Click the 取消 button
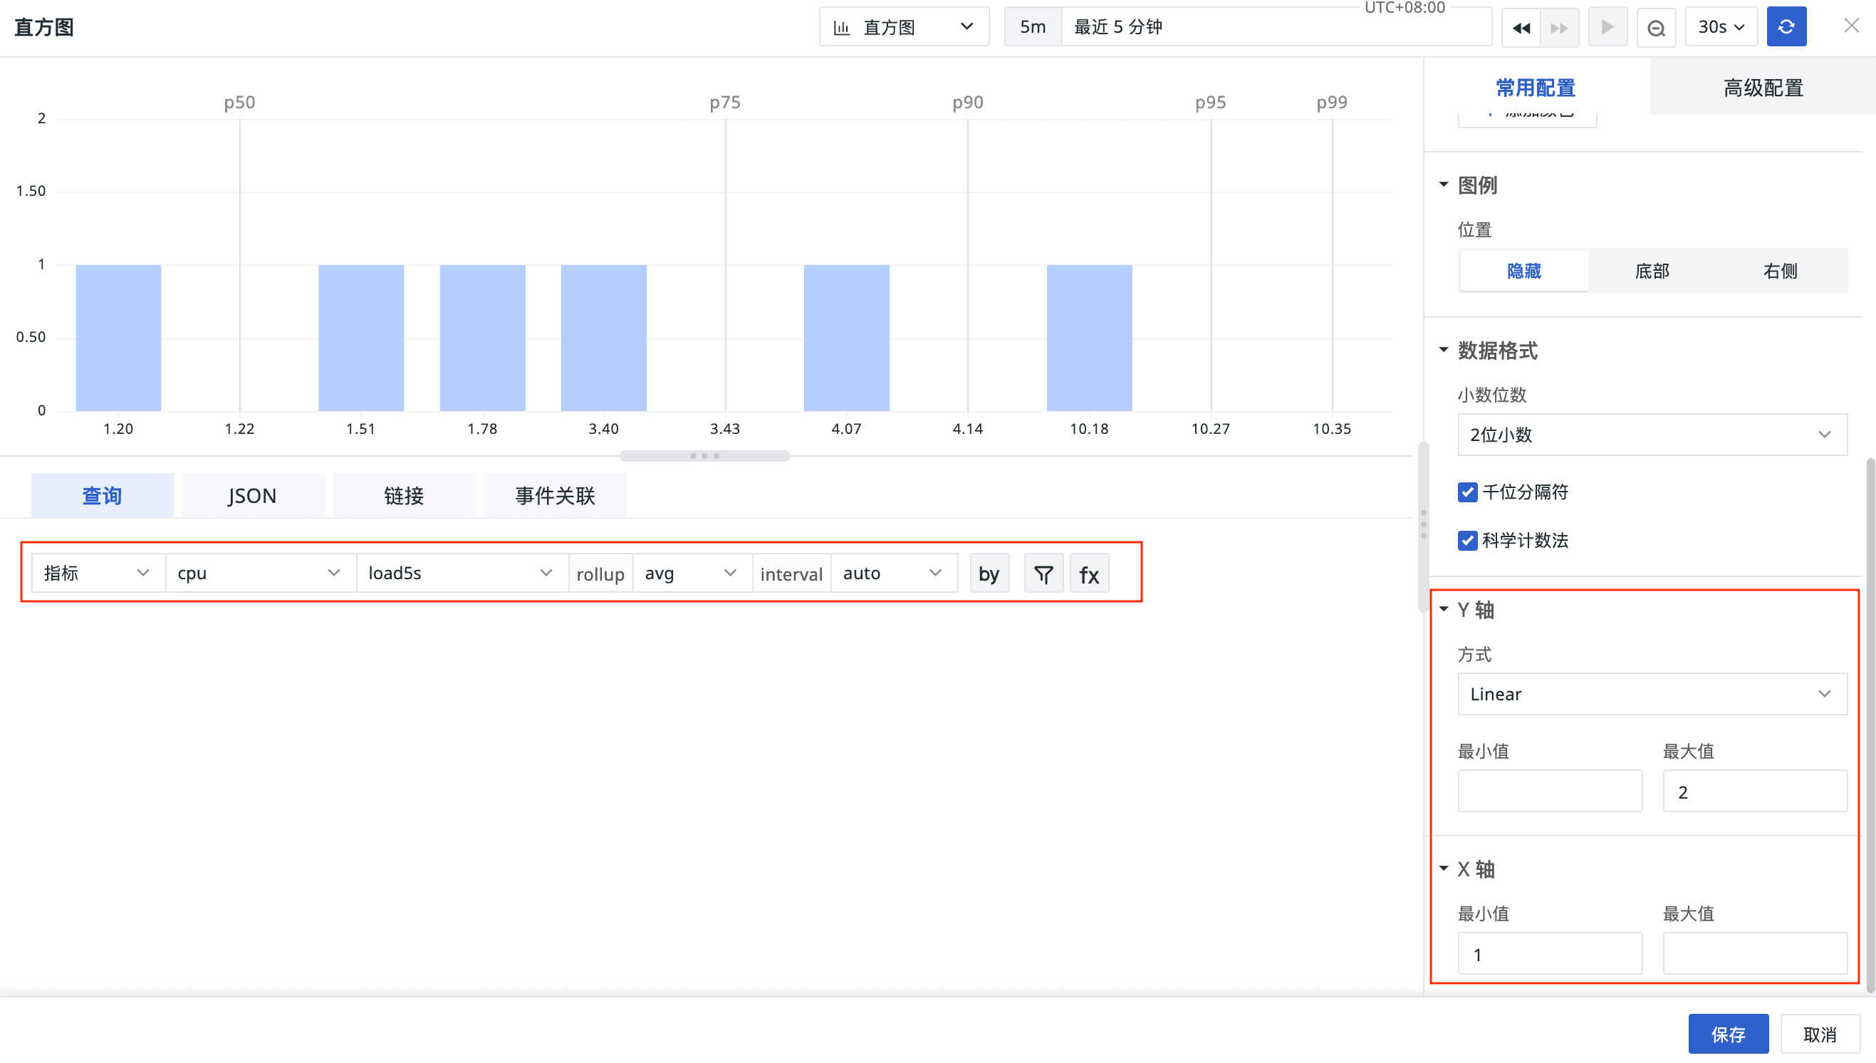The width and height of the screenshot is (1876, 1063). [1819, 1033]
